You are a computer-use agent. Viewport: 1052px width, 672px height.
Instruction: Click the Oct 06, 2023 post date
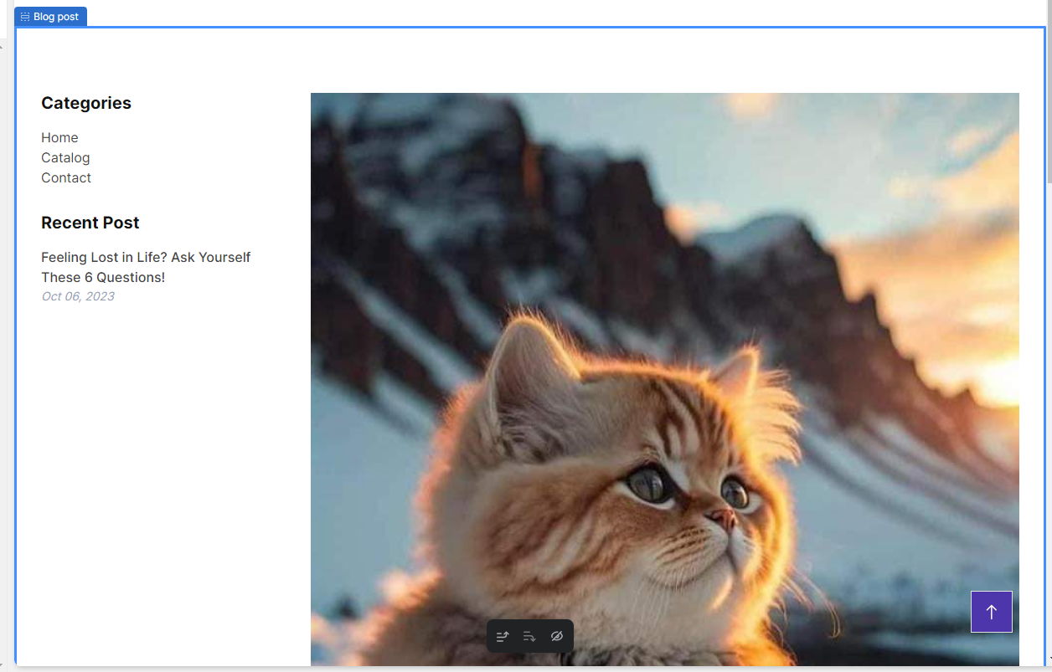click(78, 296)
